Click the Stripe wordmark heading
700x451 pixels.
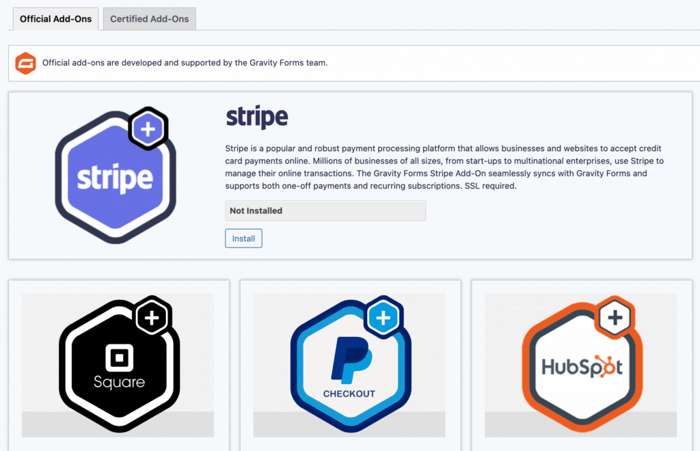click(x=257, y=117)
